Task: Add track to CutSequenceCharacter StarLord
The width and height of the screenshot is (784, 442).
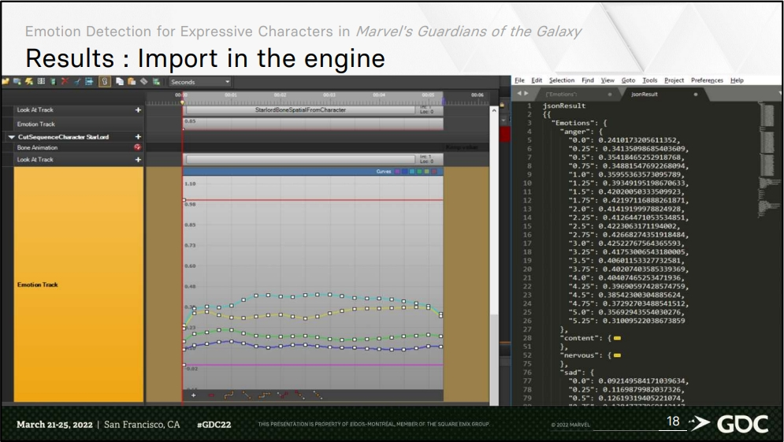Action: click(x=138, y=136)
